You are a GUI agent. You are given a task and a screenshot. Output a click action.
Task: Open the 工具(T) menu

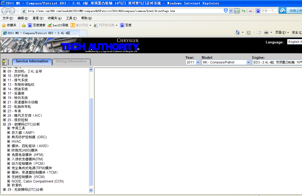[71, 18]
